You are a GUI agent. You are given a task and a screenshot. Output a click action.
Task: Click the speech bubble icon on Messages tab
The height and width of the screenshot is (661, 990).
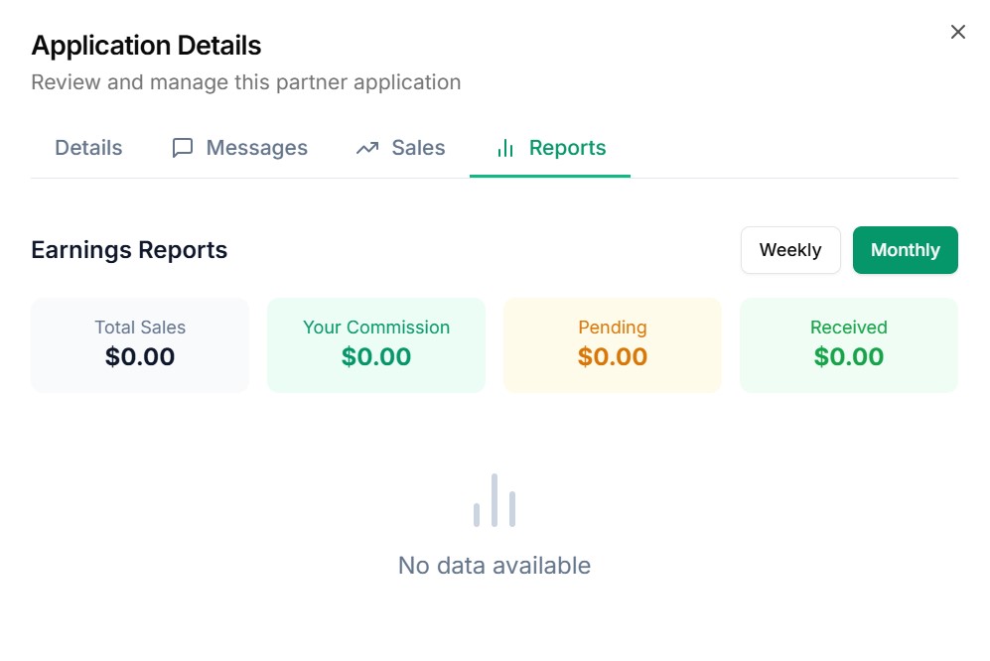point(183,148)
